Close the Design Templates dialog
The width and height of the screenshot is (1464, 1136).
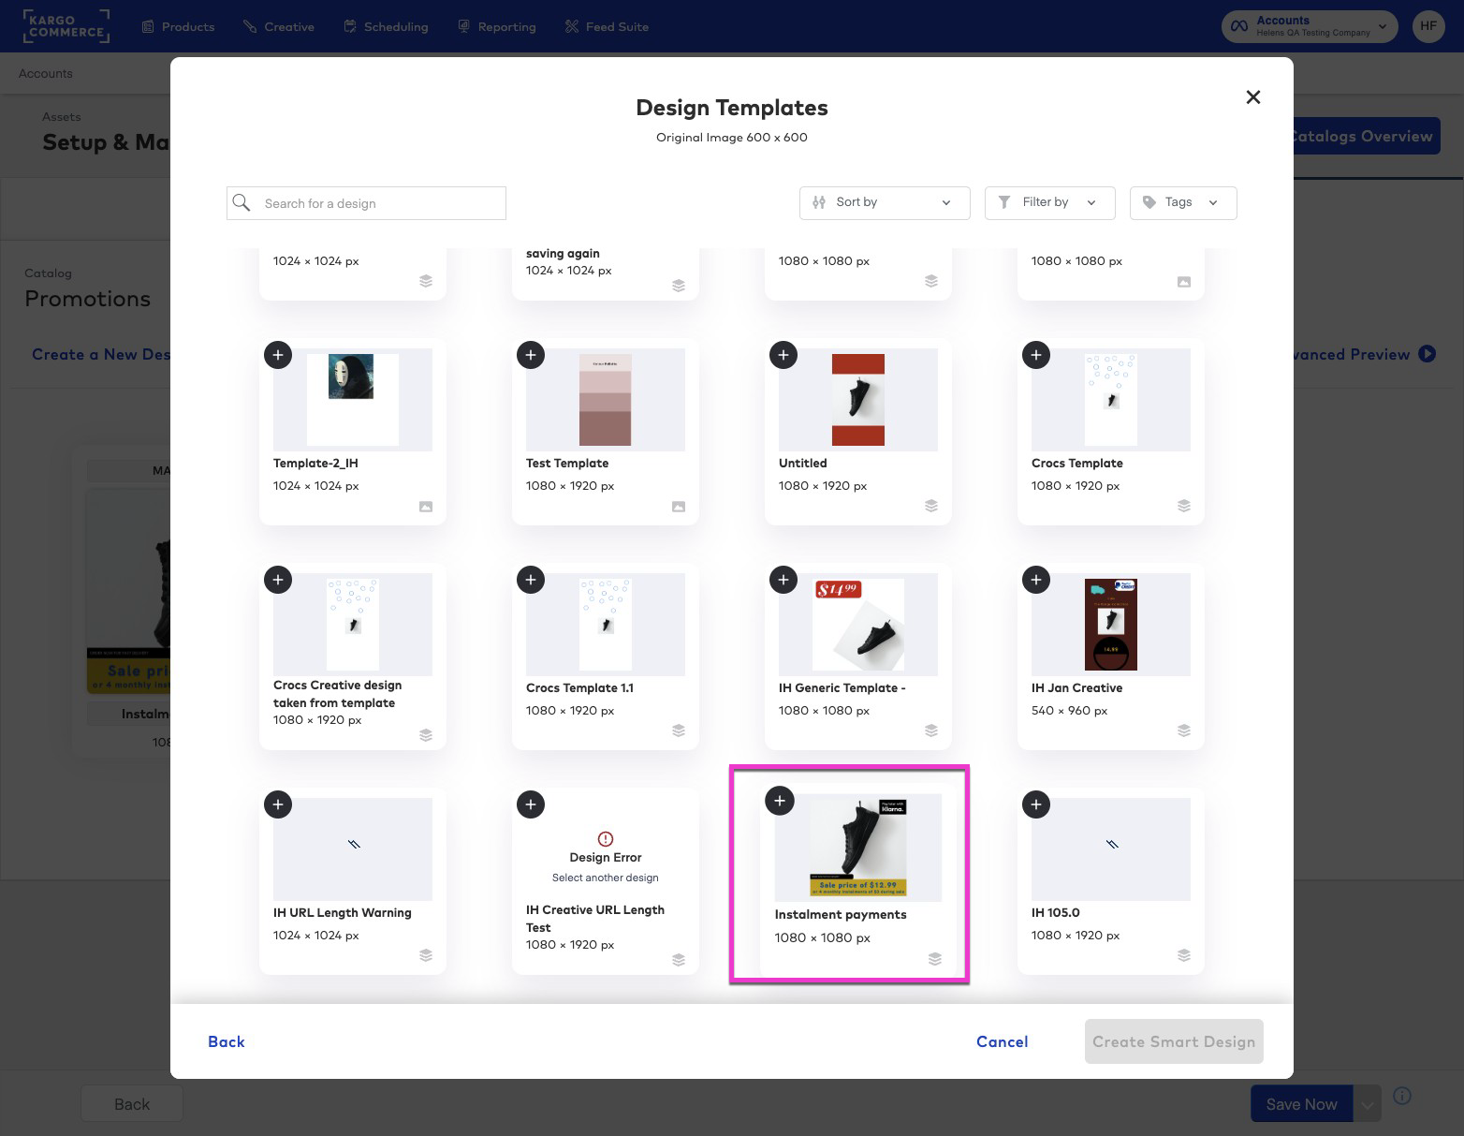tap(1252, 97)
